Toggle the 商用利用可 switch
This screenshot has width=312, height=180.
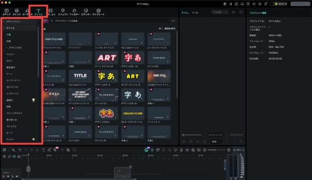(x=160, y=29)
